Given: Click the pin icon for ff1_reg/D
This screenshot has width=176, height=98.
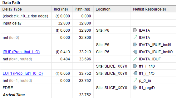Looking at the screenshot, I should (x=135, y=88).
